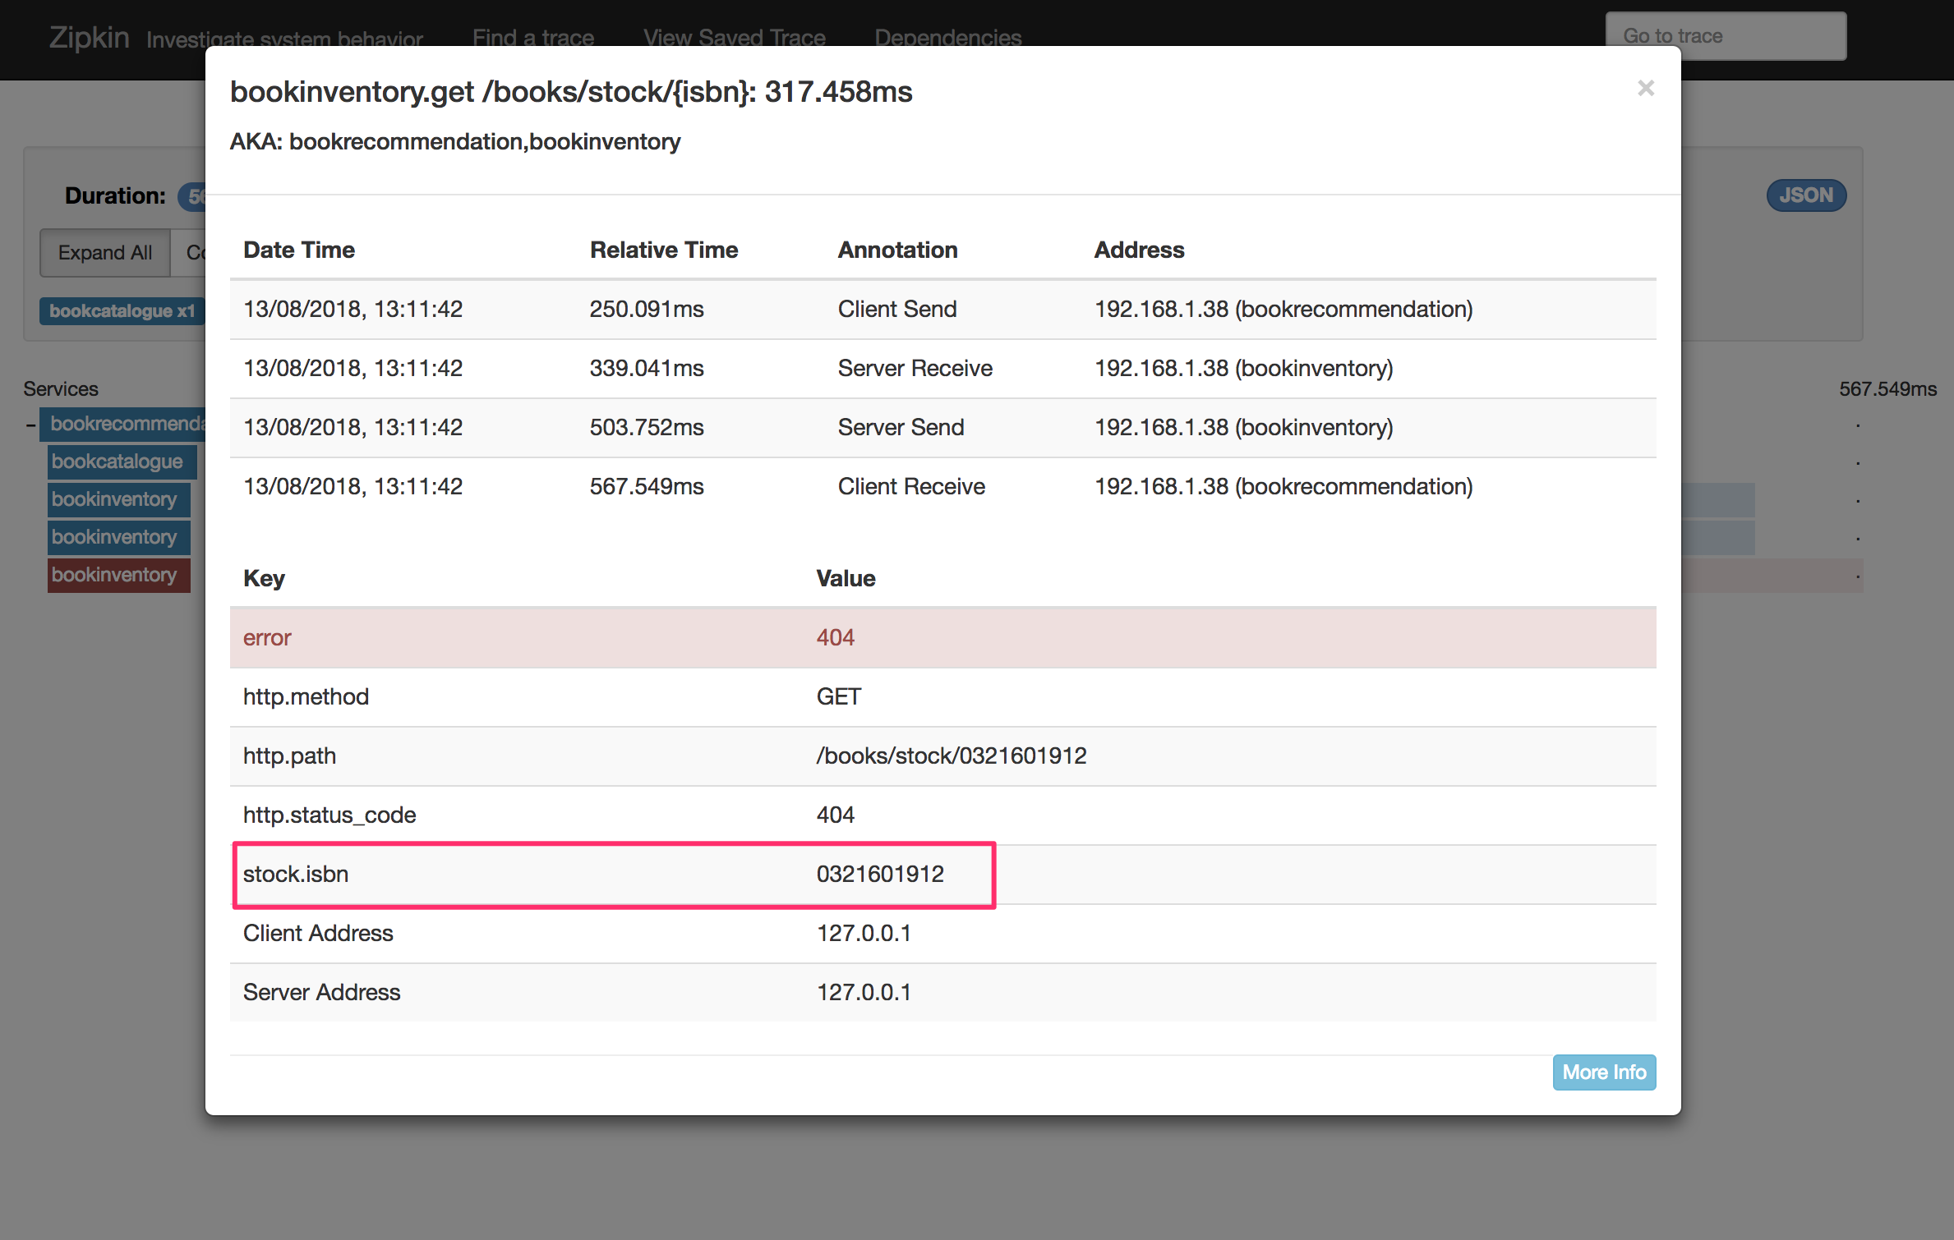The image size is (1954, 1240).
Task: Open the JSON view of the trace
Action: click(1806, 195)
